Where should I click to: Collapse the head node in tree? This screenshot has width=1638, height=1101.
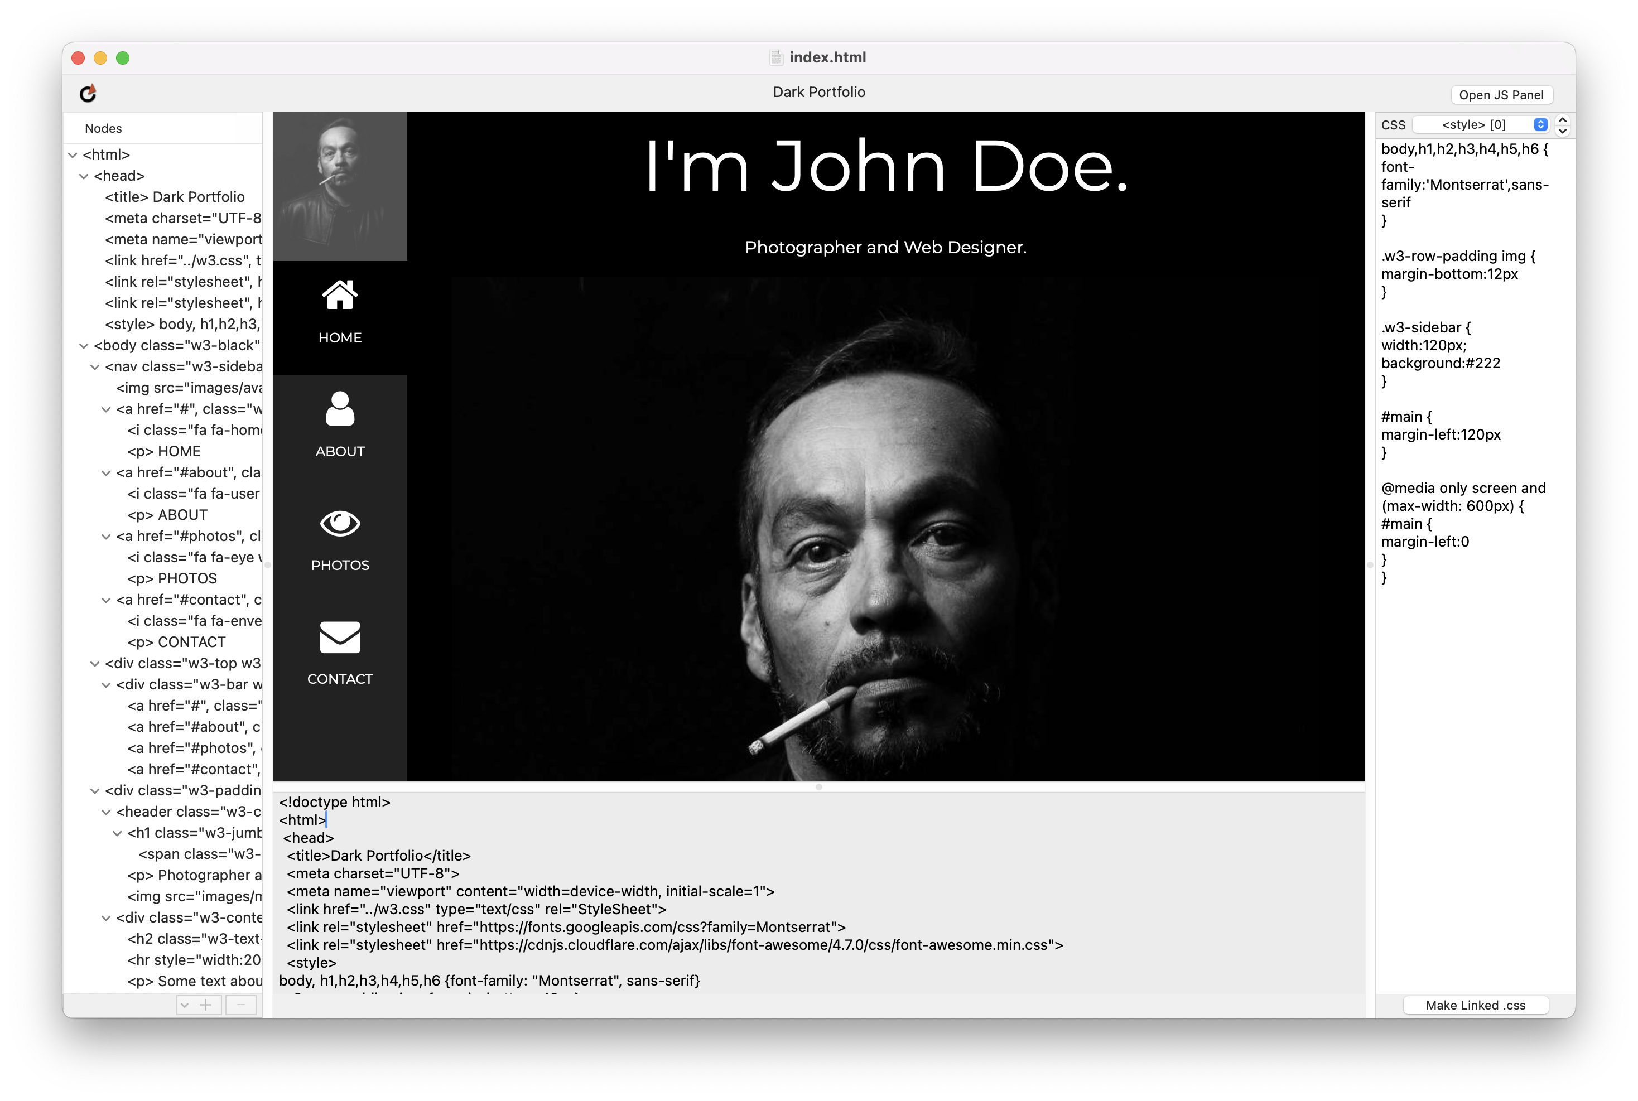tap(84, 176)
